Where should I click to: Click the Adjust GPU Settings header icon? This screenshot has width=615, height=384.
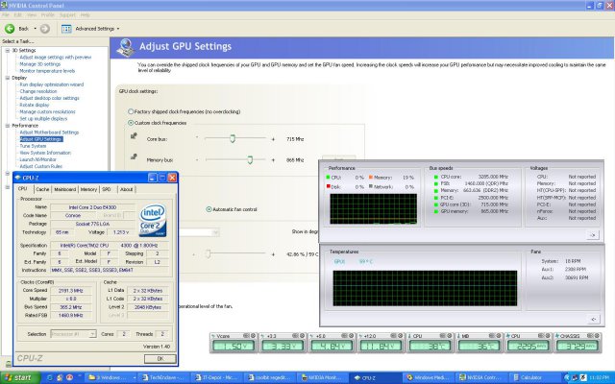tap(126, 47)
